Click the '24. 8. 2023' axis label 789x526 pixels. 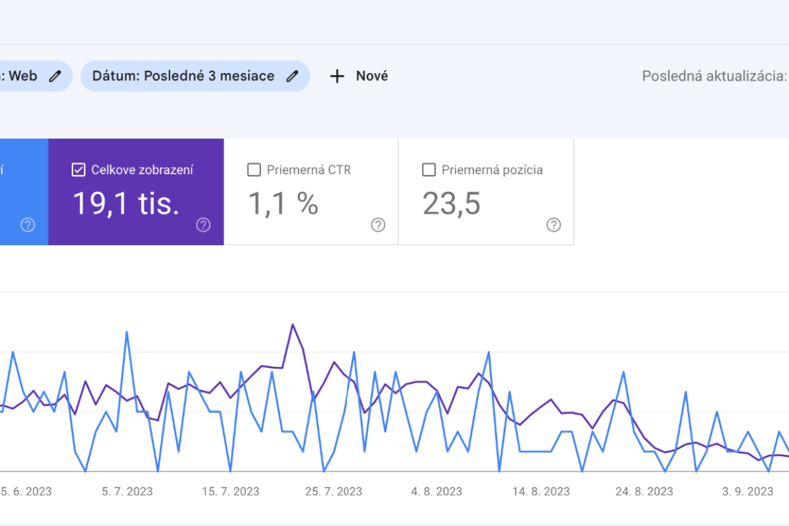coord(644,491)
